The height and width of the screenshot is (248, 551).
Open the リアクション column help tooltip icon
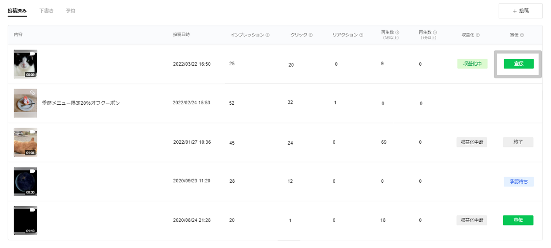click(361, 35)
